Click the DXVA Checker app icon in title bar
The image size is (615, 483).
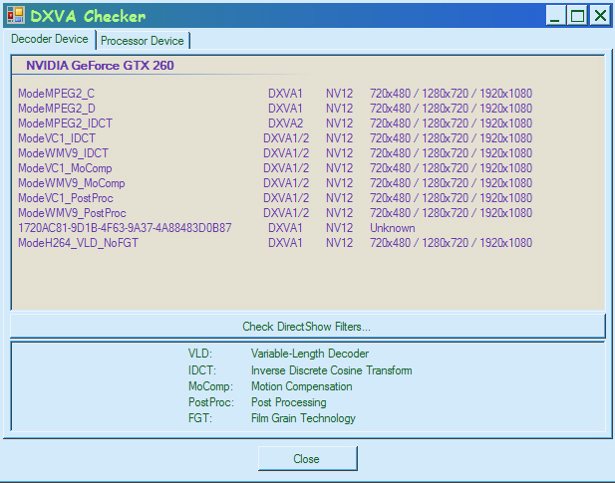click(x=16, y=15)
